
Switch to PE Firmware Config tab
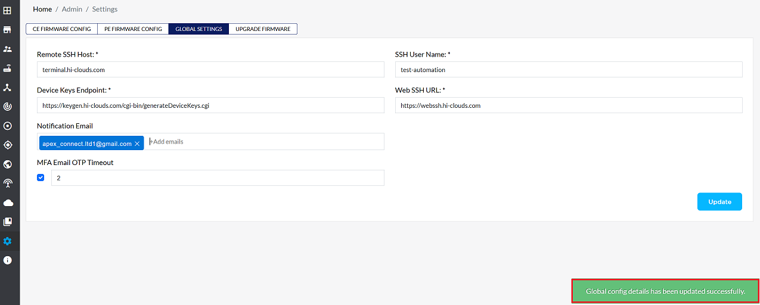click(133, 29)
